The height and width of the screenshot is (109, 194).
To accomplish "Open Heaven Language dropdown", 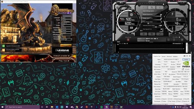I will 66,18.
